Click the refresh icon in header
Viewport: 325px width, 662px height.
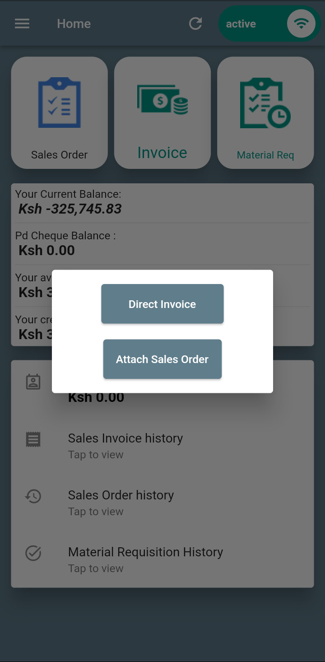(195, 23)
